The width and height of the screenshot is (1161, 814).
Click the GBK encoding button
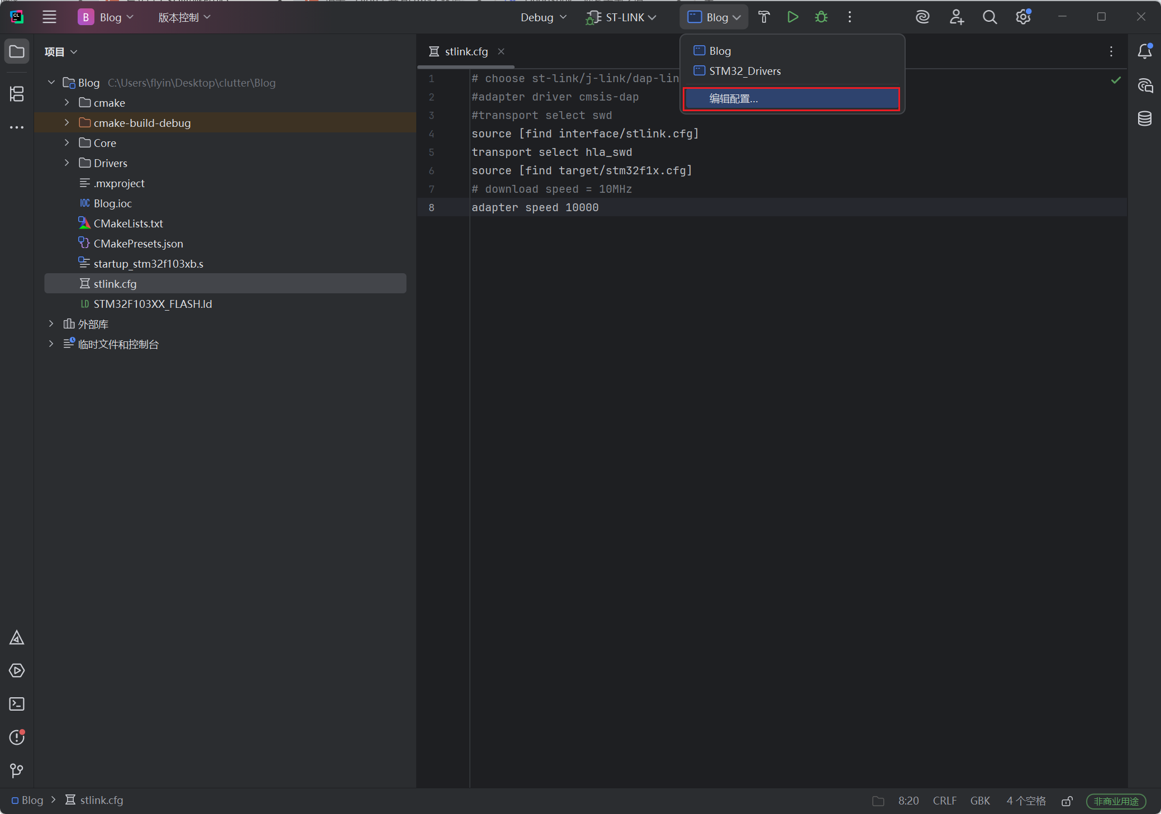980,801
